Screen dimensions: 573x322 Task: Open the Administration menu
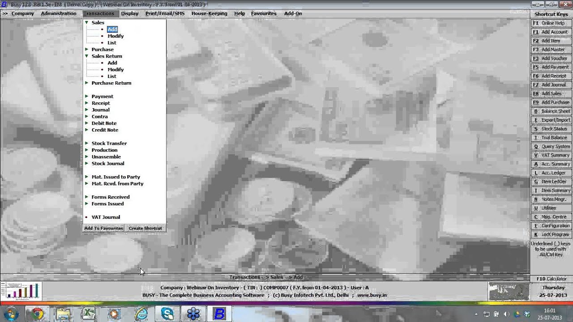59,13
